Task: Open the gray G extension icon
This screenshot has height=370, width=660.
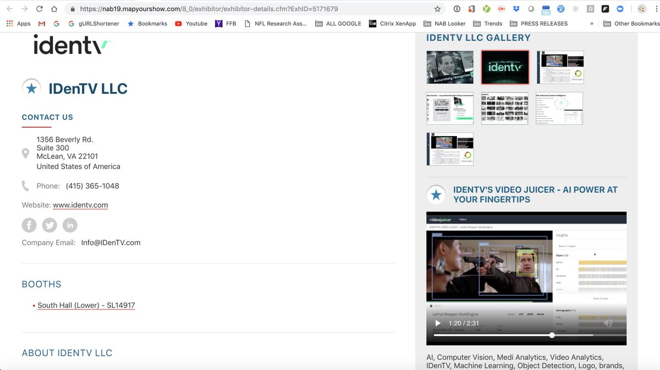Action: pos(590,9)
